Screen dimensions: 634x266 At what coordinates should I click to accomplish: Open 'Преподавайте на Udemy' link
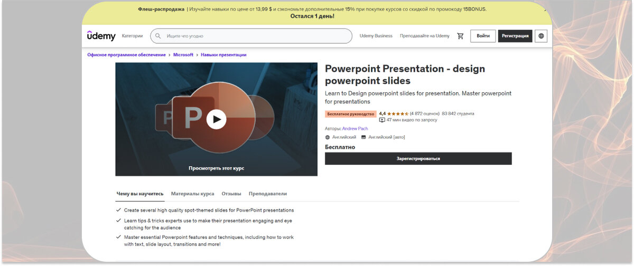click(425, 36)
